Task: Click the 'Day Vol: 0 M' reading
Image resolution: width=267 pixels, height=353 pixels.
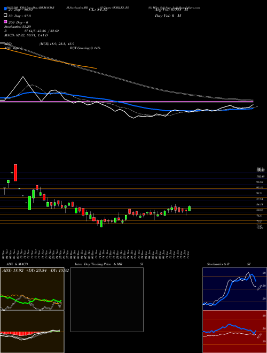Action: pyautogui.click(x=168, y=16)
